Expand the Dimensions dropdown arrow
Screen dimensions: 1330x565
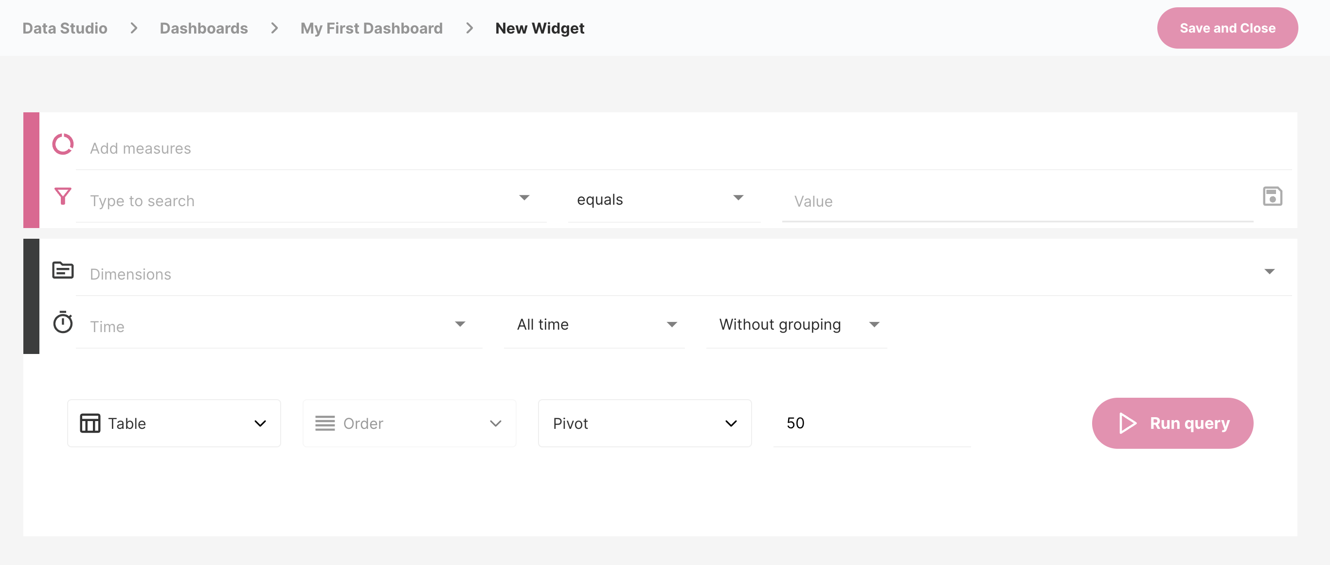(x=1270, y=271)
